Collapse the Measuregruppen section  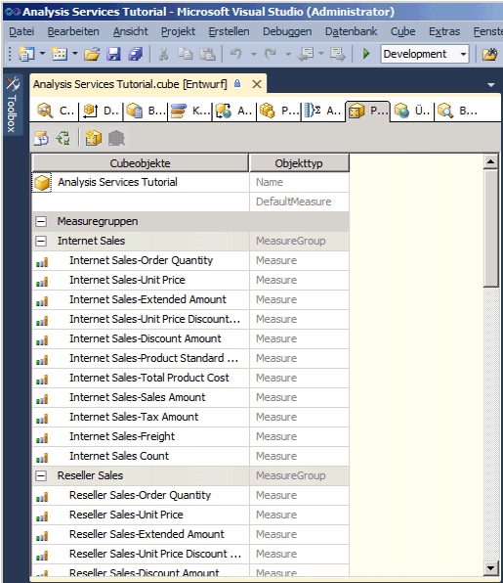click(41, 222)
